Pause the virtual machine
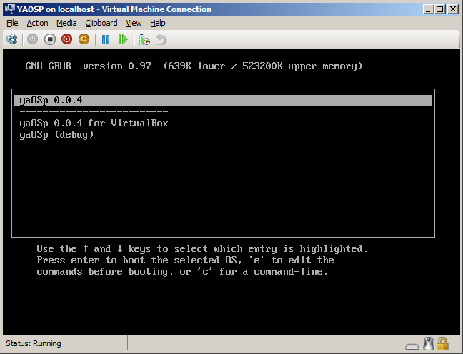 tap(106, 39)
